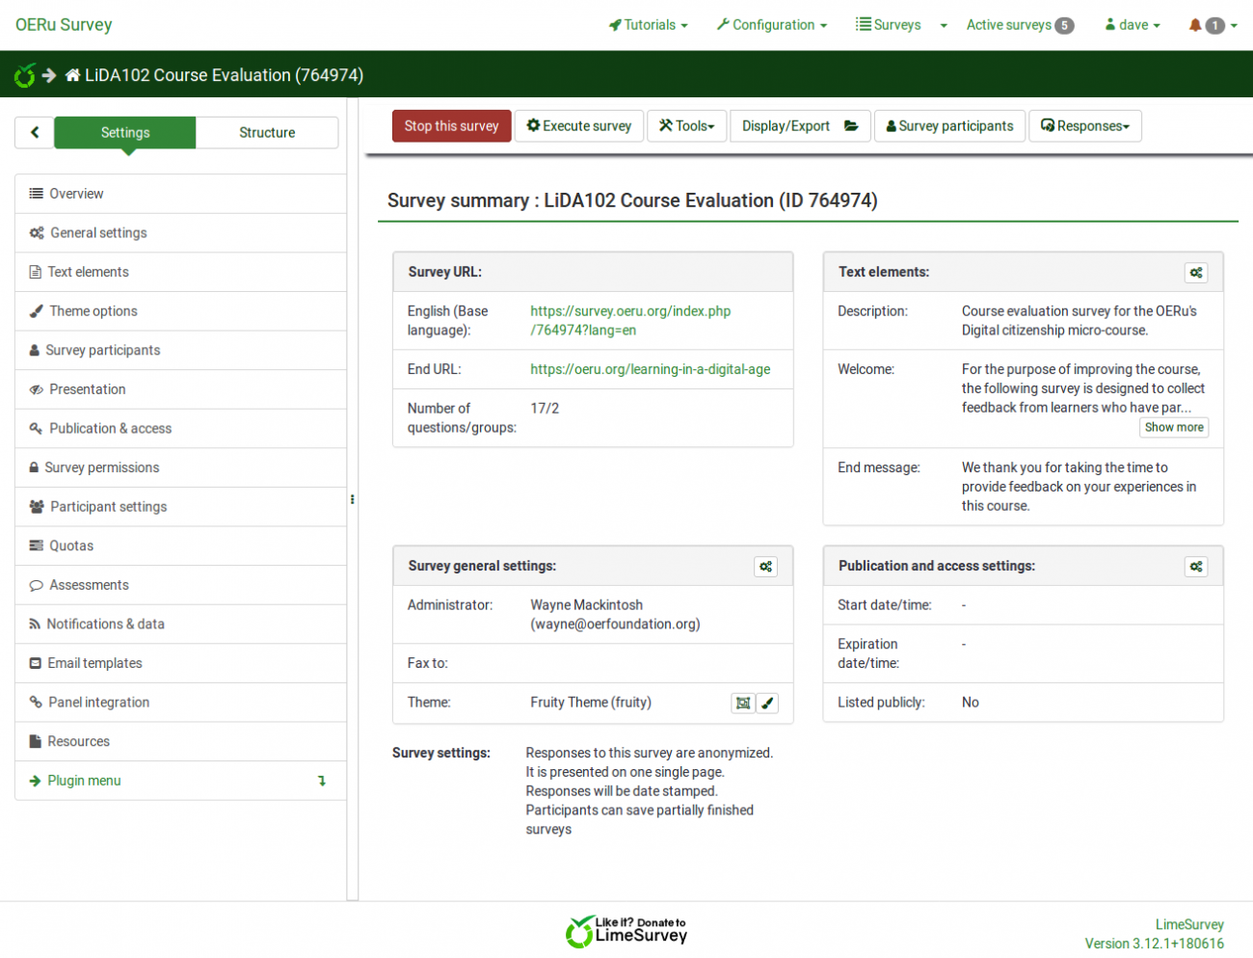Click the Survey permissions lock icon

point(34,467)
